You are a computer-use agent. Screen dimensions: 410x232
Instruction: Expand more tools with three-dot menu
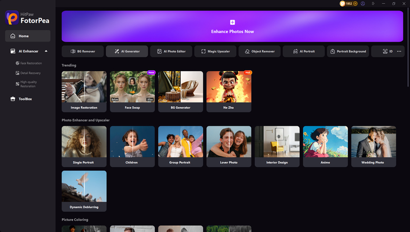click(x=399, y=52)
